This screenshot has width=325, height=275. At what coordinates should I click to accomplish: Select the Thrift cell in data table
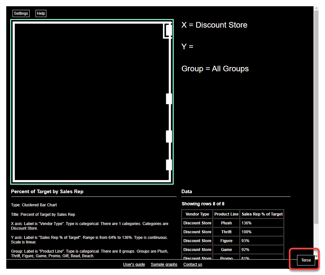(x=226, y=232)
